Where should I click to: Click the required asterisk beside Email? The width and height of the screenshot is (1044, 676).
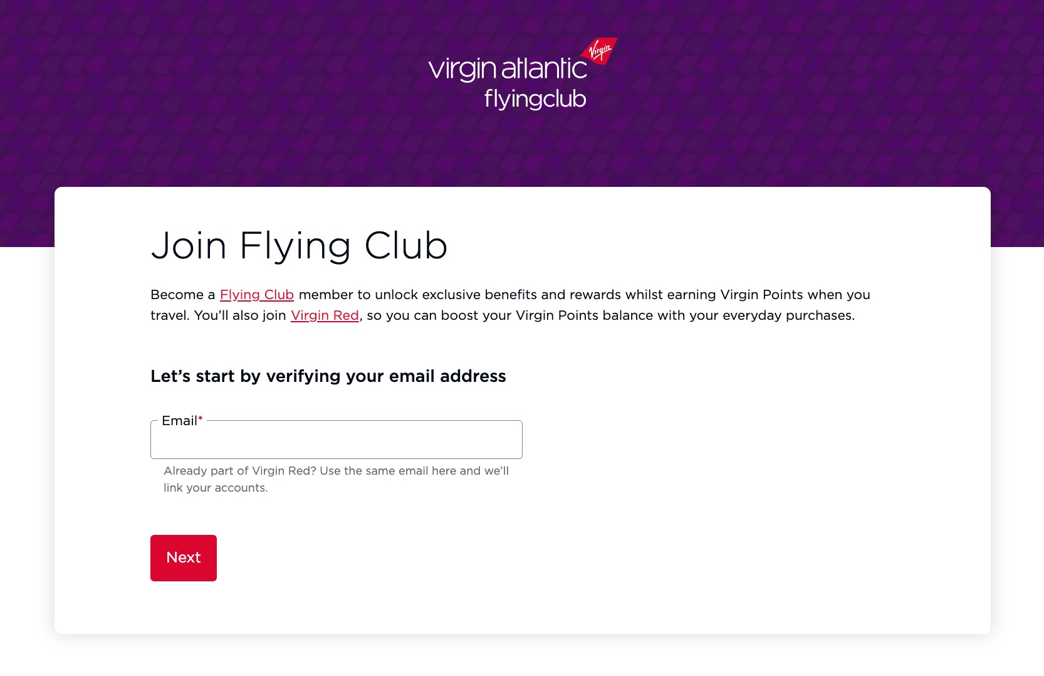pyautogui.click(x=200, y=418)
